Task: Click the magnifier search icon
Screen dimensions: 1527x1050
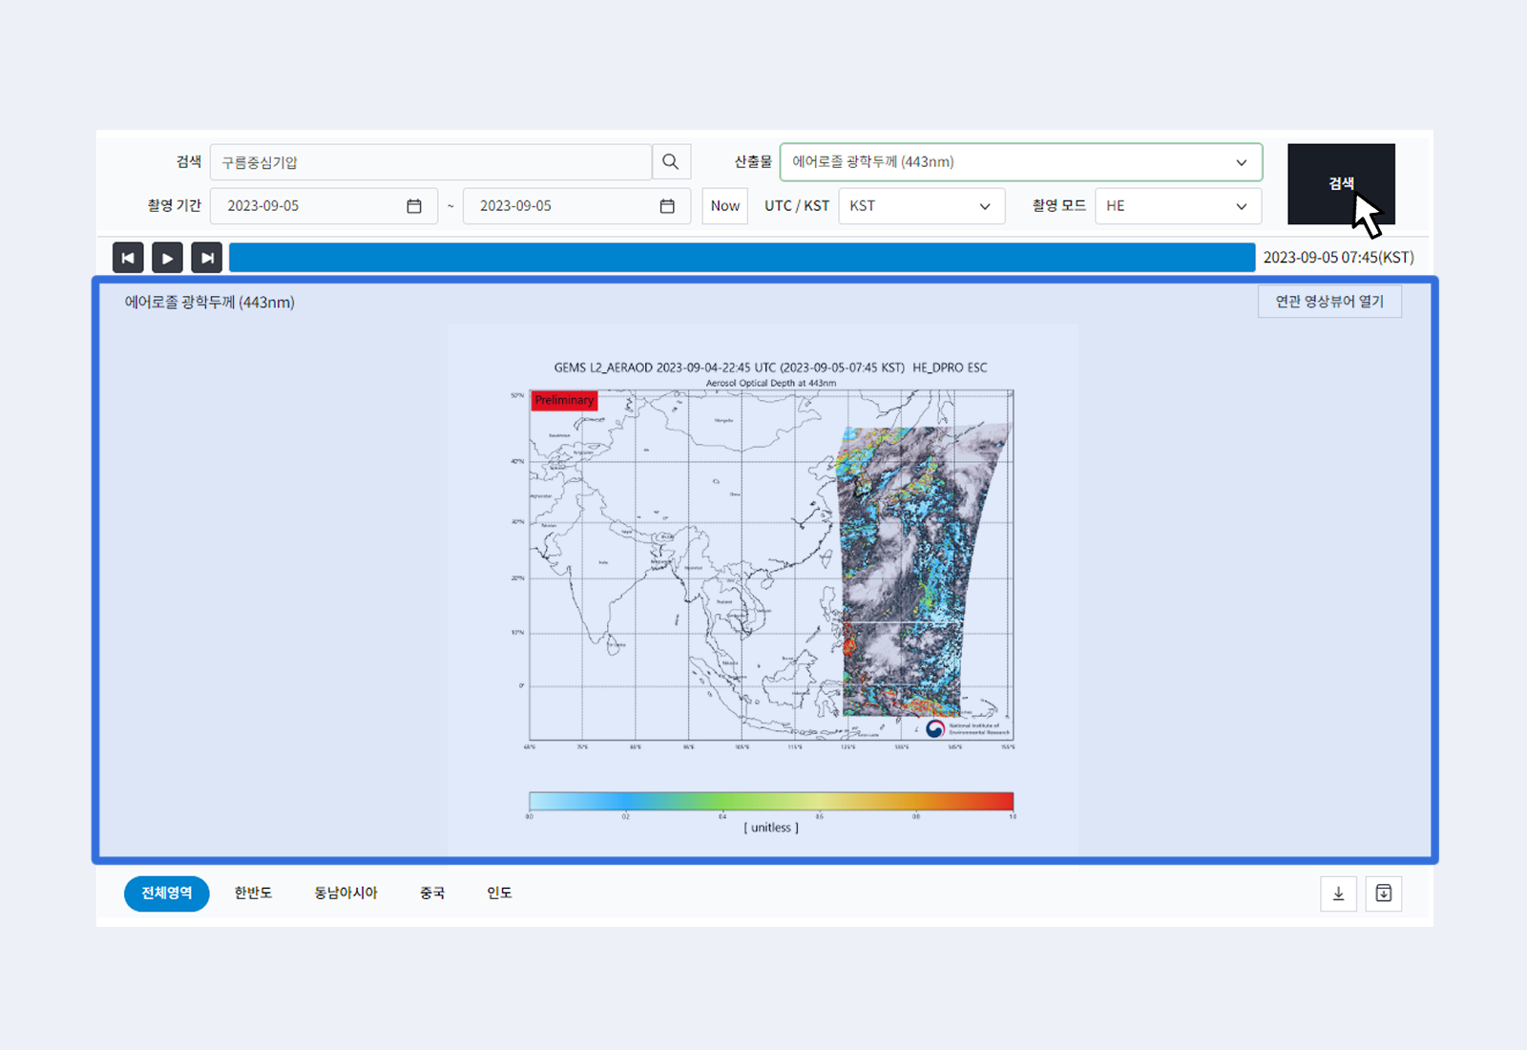Action: click(671, 162)
